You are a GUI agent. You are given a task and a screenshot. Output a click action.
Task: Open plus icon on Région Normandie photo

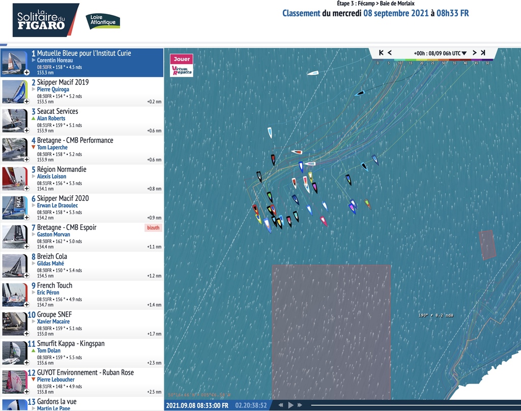tap(26, 188)
